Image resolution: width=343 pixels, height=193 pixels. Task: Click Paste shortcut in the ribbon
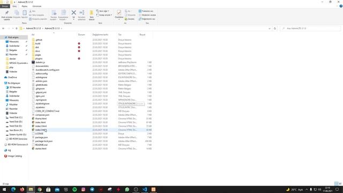pos(38,19)
